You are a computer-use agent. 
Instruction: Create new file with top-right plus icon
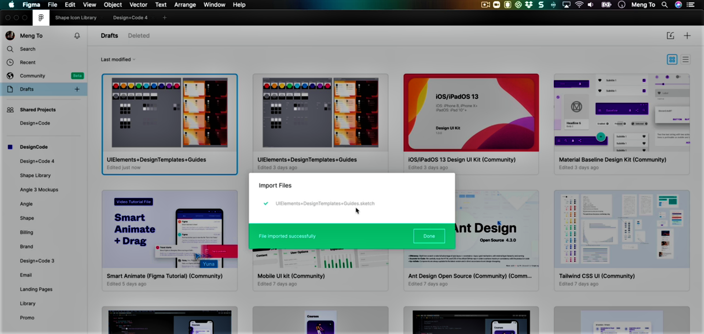pos(687,36)
